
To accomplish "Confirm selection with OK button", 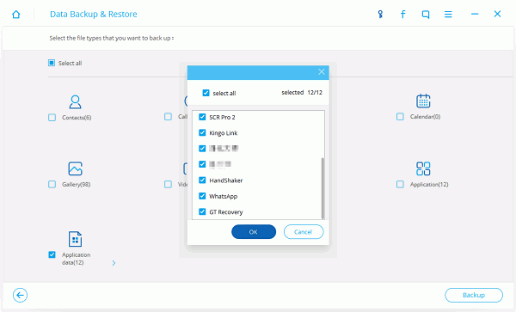I will pos(254,232).
